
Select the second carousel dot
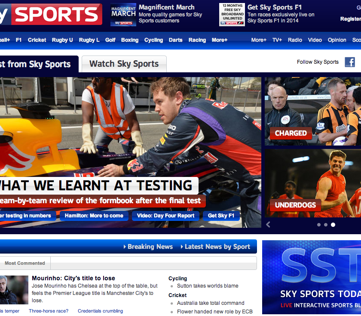326,225
